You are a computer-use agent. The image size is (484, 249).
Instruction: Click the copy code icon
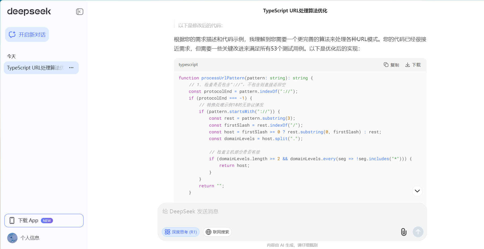(386, 65)
